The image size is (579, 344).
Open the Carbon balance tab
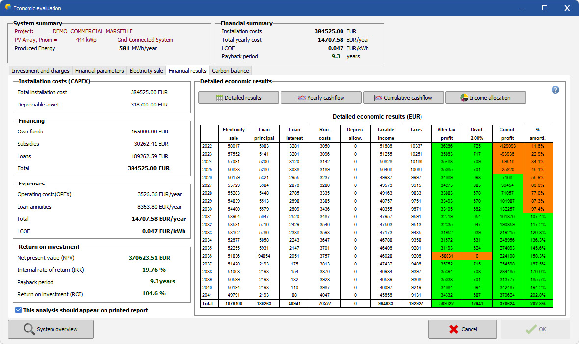coord(231,71)
